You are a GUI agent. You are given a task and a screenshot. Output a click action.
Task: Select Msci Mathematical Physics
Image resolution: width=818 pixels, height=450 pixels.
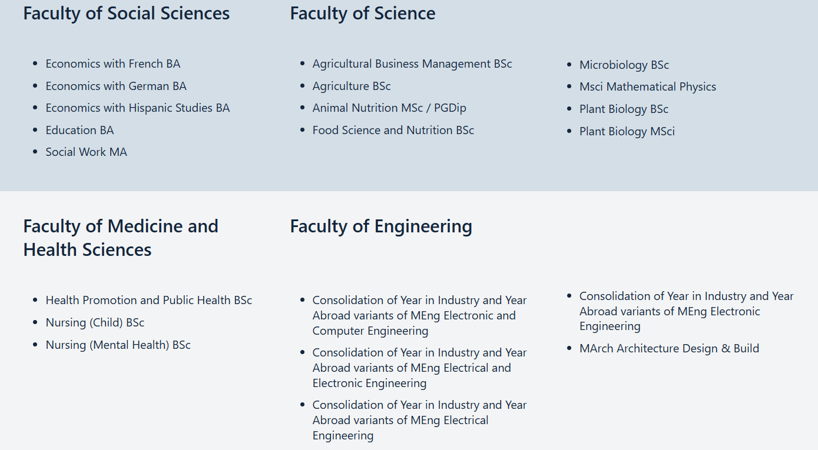(x=647, y=86)
